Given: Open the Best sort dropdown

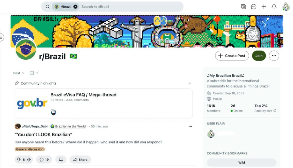Looking at the screenshot, I should pyautogui.click(x=19, y=73).
